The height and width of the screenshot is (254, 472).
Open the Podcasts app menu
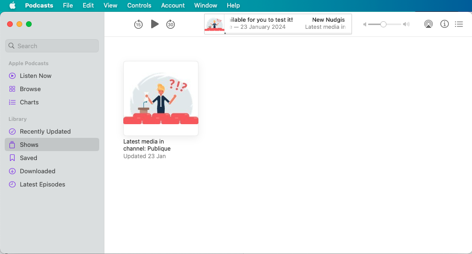[x=39, y=5]
